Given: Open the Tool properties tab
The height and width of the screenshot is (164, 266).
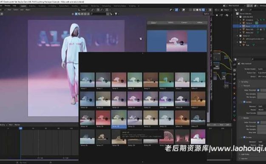Looking at the screenshot, I should [x=235, y=65].
